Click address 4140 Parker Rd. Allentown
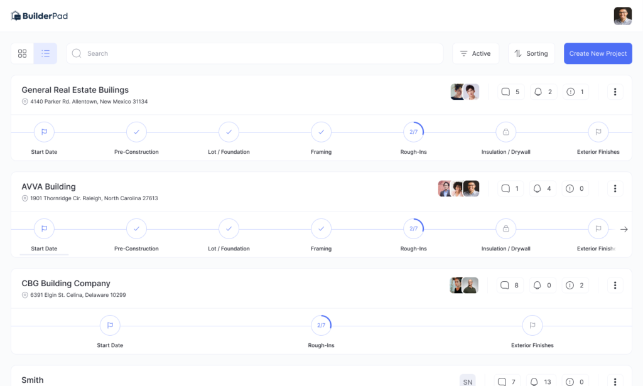 [89, 102]
